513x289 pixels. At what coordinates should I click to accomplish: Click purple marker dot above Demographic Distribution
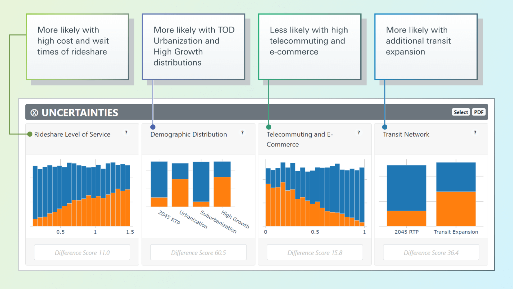click(153, 127)
